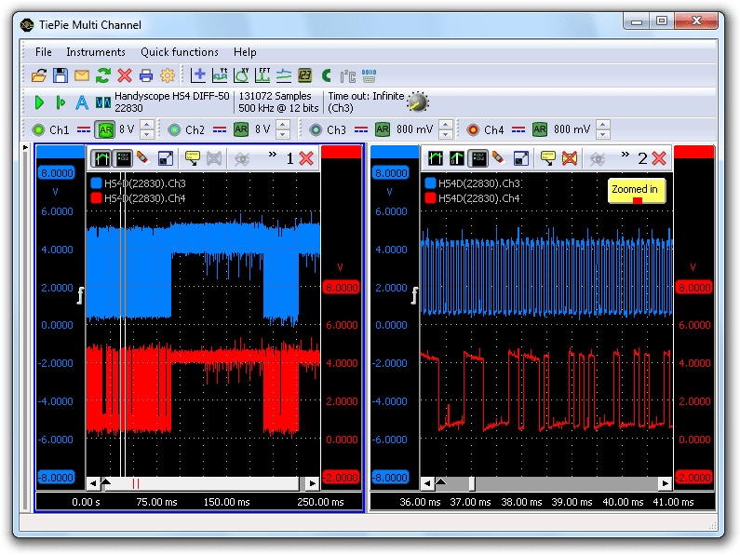Change Ch4 coupling setting

[518, 129]
